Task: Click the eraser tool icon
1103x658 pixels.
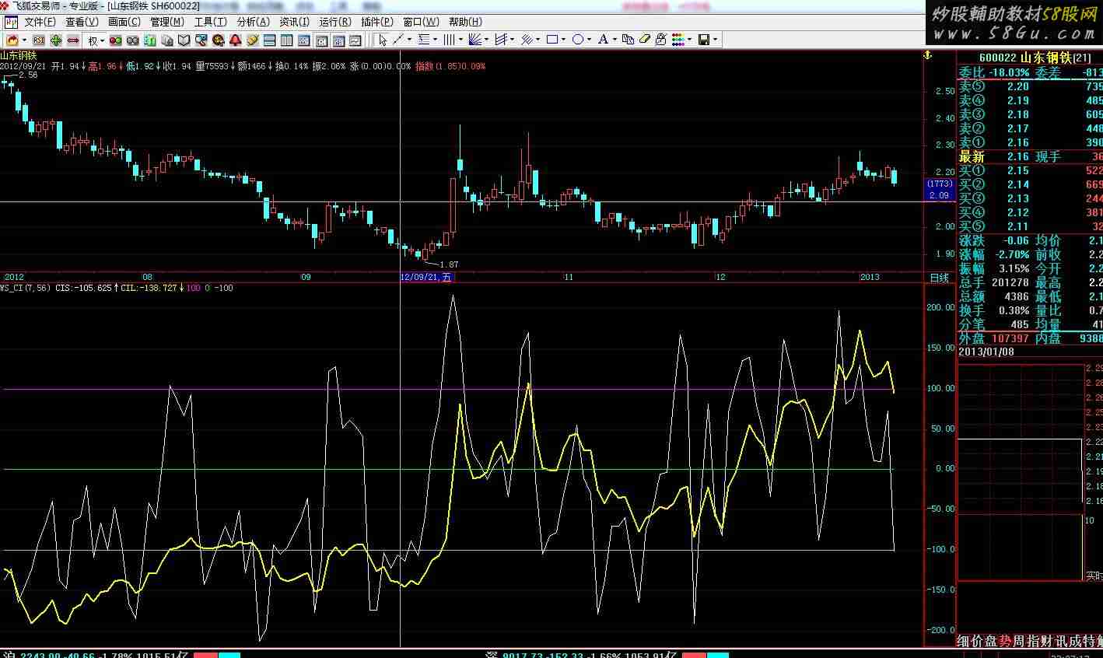Action: click(x=645, y=40)
